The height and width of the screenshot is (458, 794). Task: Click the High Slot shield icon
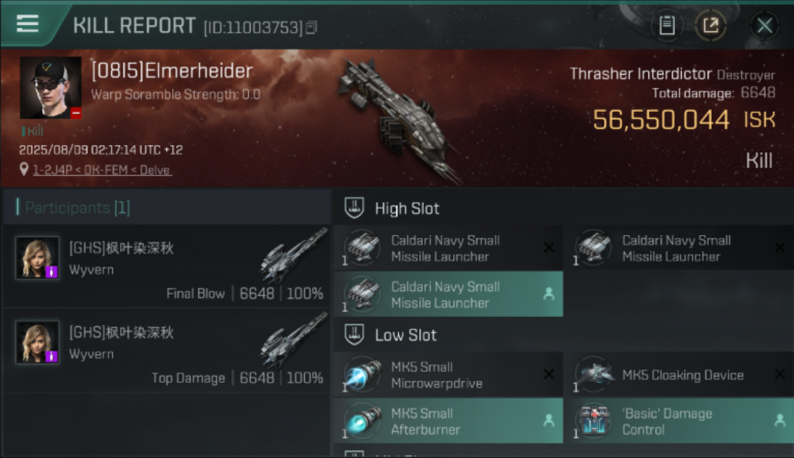click(355, 208)
